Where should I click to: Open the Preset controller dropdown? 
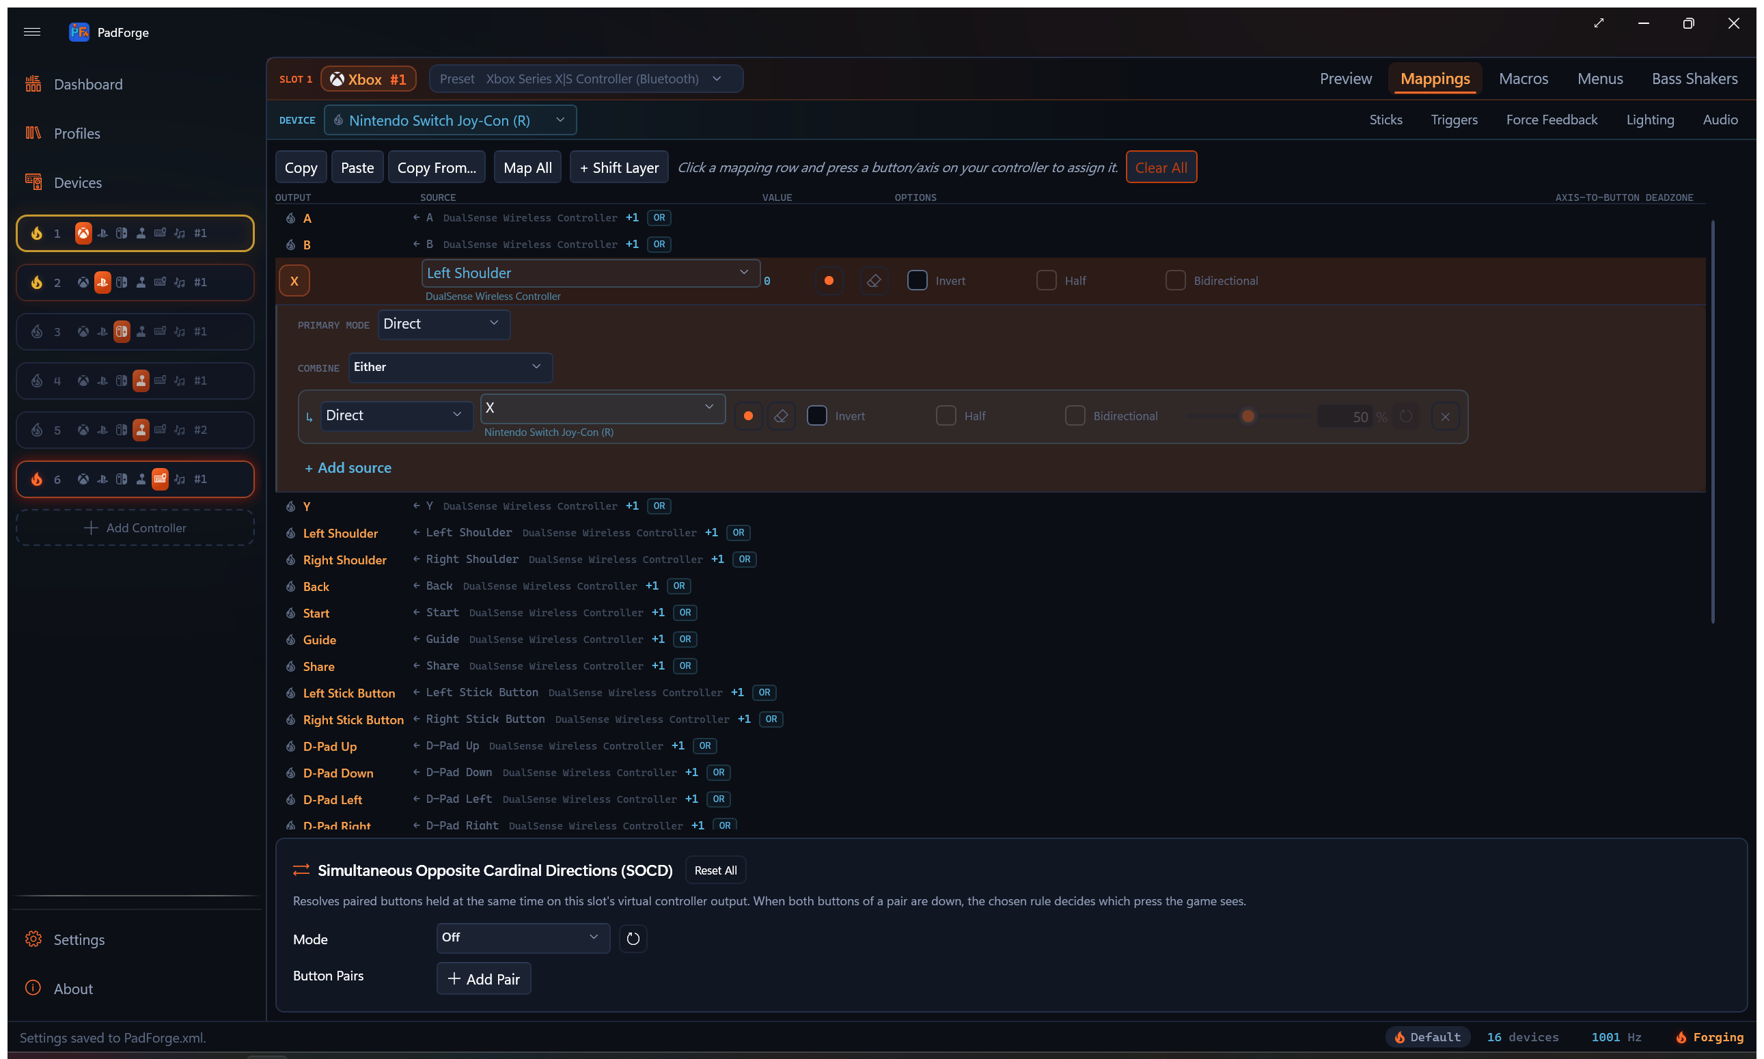click(x=587, y=79)
